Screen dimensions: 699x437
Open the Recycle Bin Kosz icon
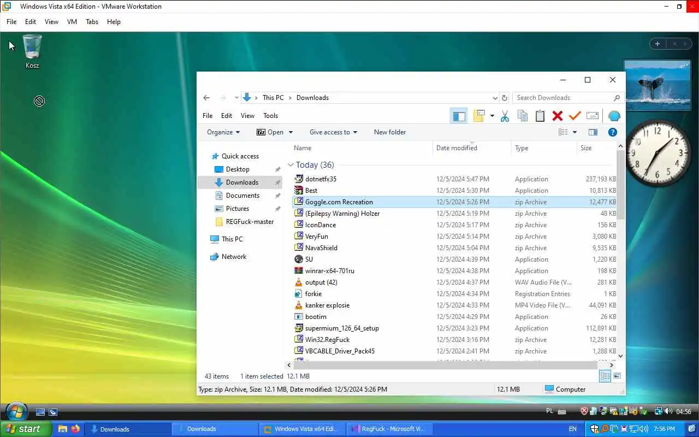point(32,51)
